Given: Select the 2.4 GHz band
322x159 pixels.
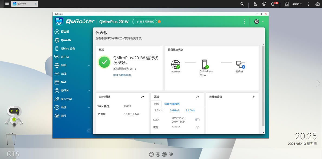Looking at the screenshot, I should pos(190,111).
